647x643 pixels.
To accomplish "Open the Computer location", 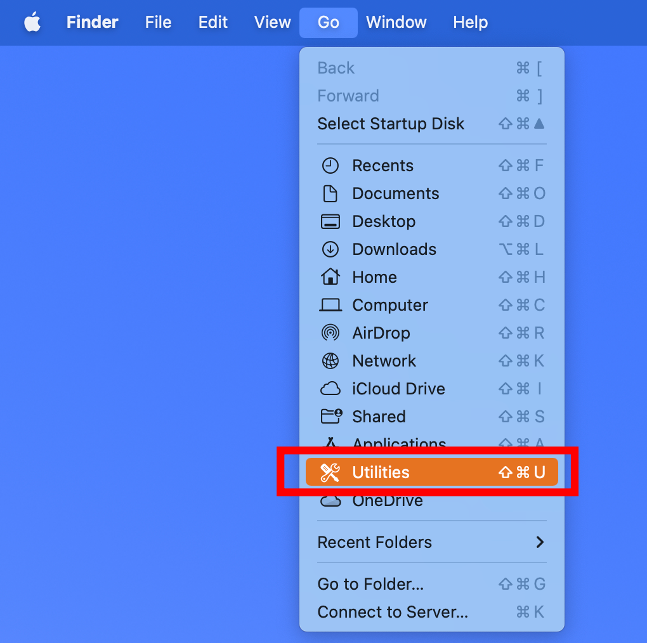I will pos(389,305).
